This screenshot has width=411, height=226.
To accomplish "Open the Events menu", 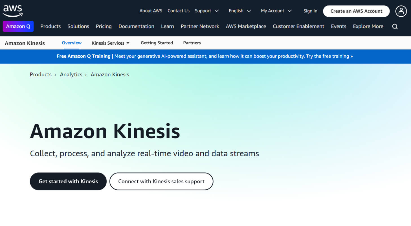I will (339, 26).
